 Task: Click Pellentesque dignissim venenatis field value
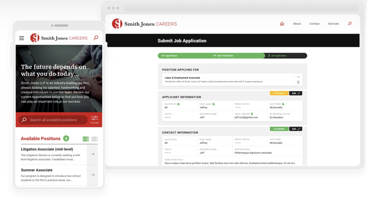253,153
